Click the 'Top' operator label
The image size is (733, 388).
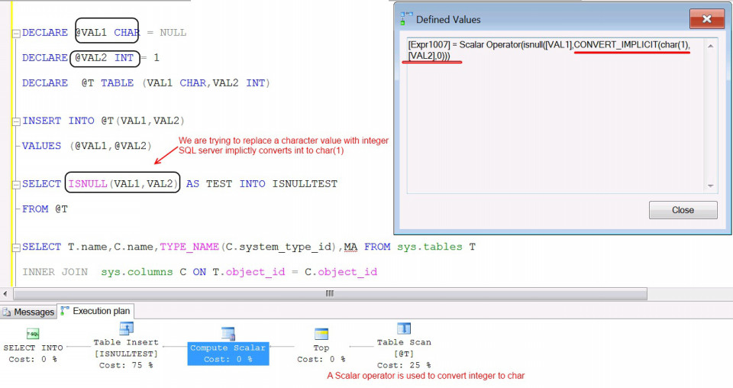coord(321,348)
